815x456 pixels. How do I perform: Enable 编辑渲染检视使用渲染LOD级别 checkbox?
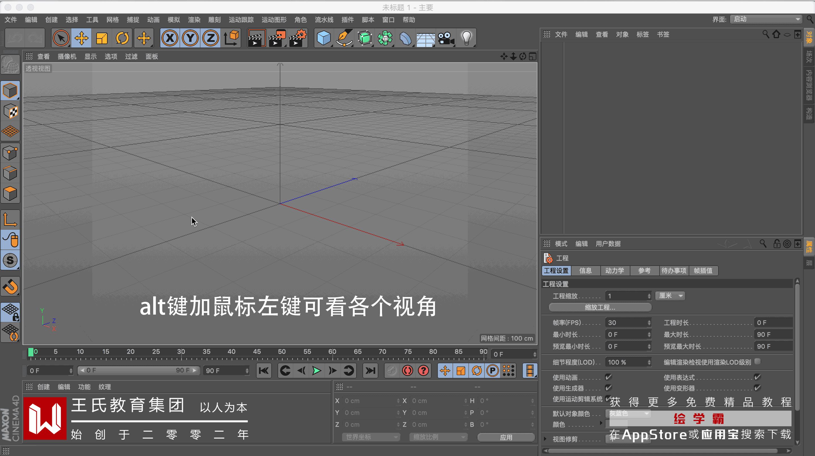click(x=757, y=361)
